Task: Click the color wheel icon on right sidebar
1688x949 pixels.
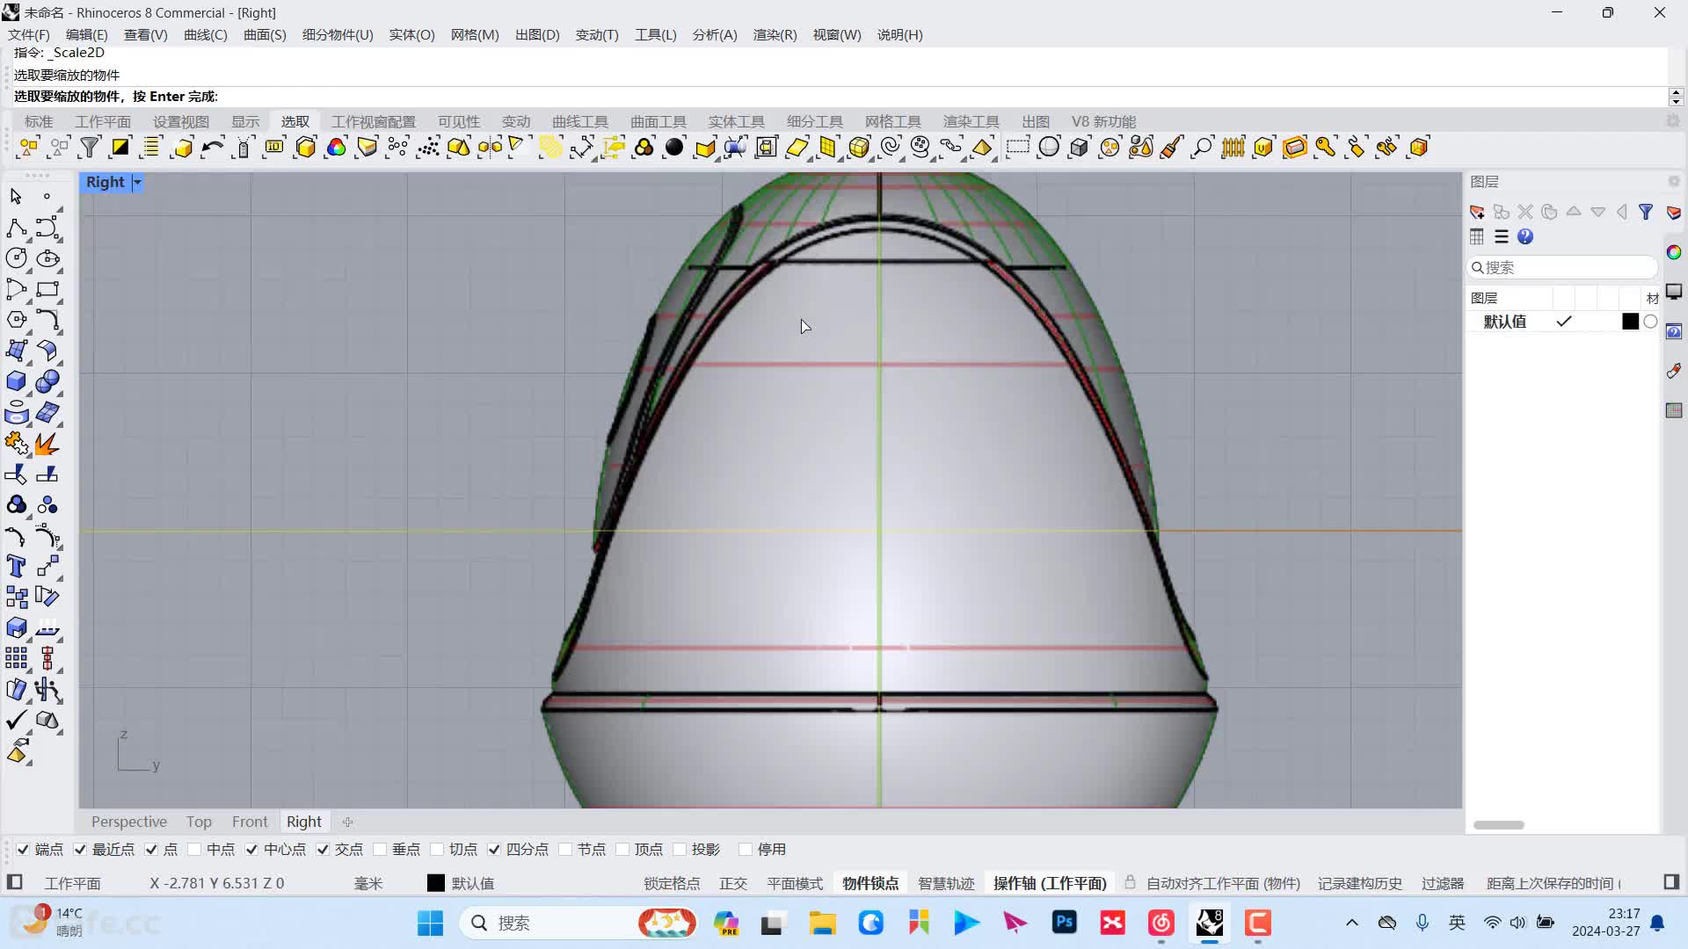Action: click(1674, 252)
